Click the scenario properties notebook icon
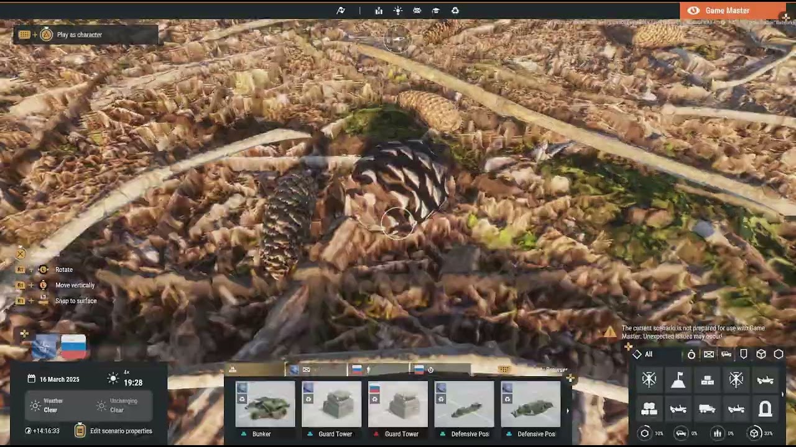 click(80, 430)
